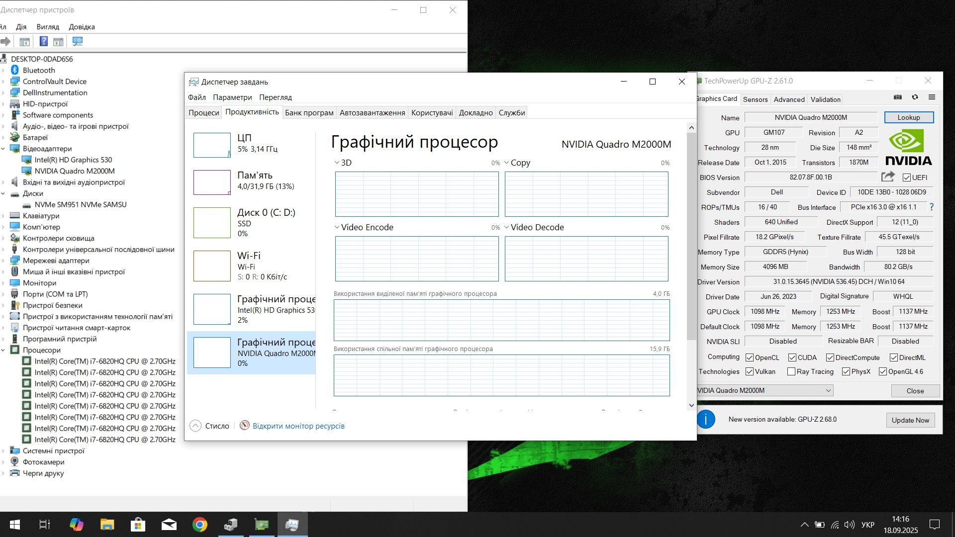
Task: Click the Device Manager forward arrow icon
Action: [5, 41]
